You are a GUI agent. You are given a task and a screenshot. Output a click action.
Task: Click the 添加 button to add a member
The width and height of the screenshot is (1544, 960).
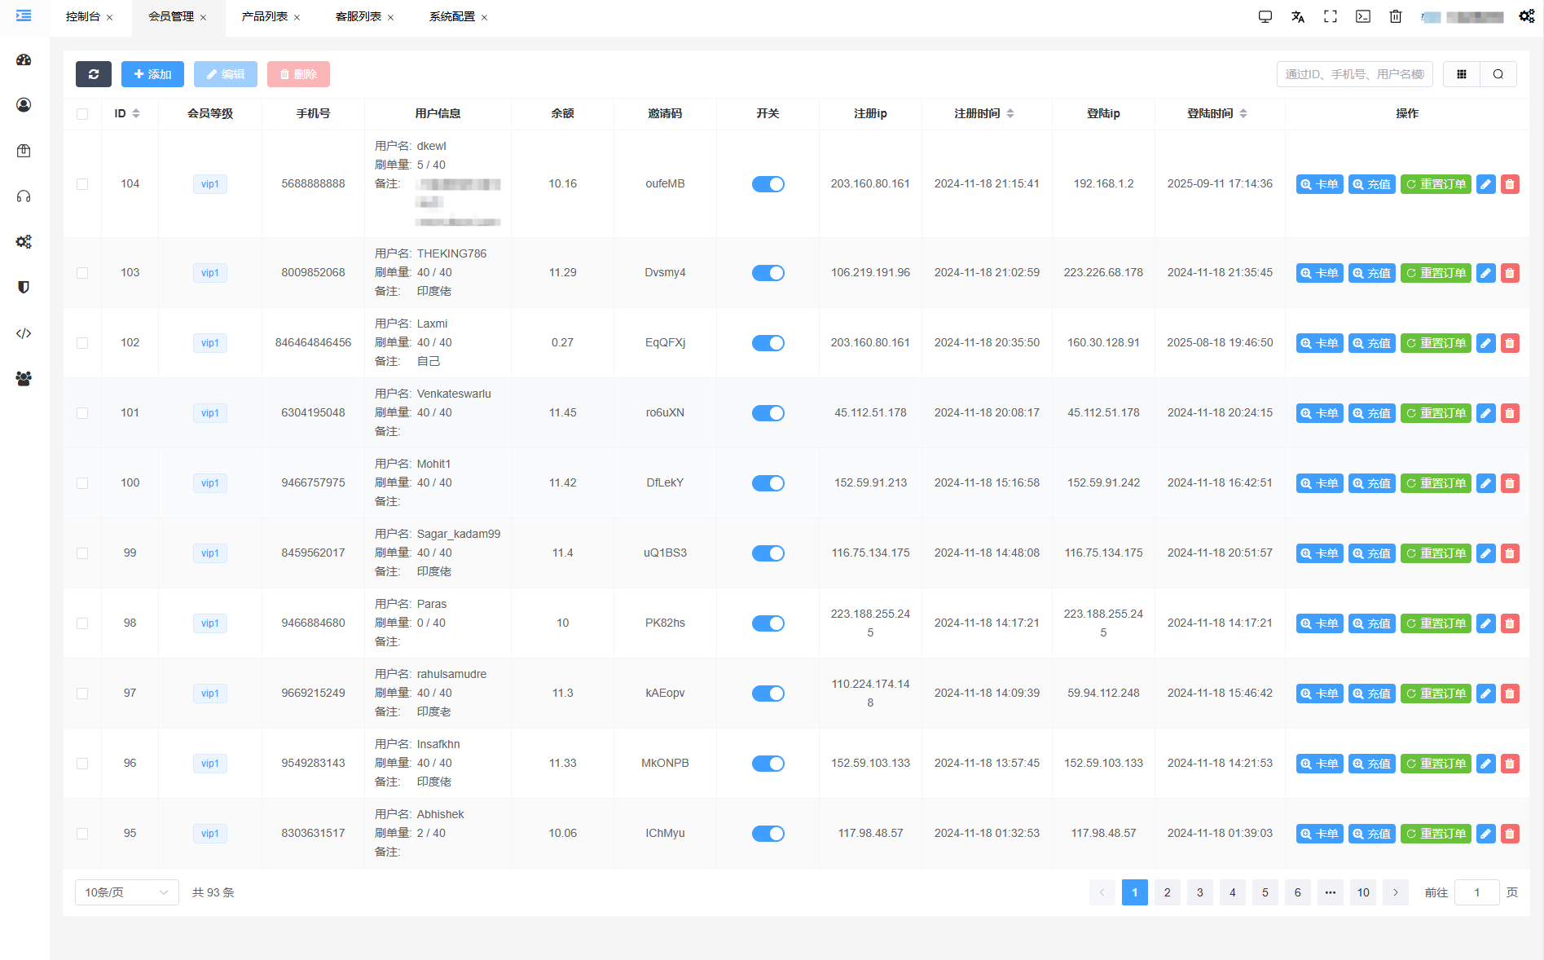tap(152, 74)
